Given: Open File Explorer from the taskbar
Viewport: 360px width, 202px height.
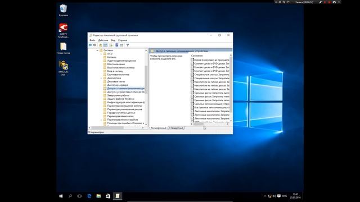Looking at the screenshot, I should point(98,196).
